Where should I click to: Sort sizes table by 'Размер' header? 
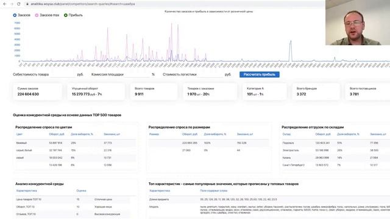tap(154, 134)
